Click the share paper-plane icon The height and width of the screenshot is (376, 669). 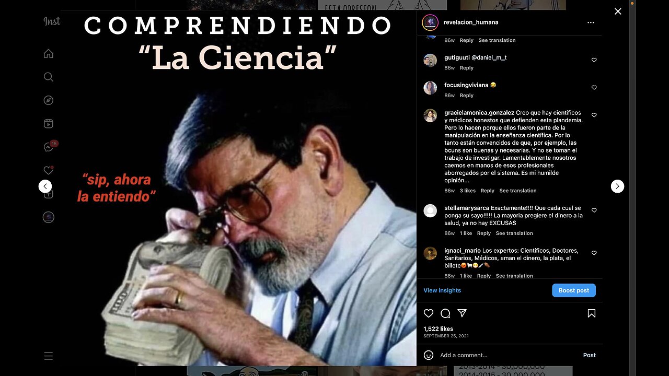click(x=462, y=313)
